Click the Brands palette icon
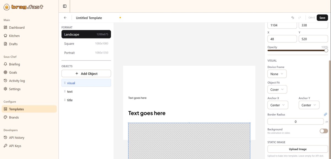Image resolution: width=331 pixels, height=159 pixels. [x=6, y=117]
